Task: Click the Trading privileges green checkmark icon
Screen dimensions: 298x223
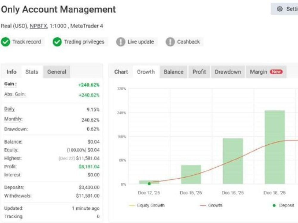Action: 57,42
